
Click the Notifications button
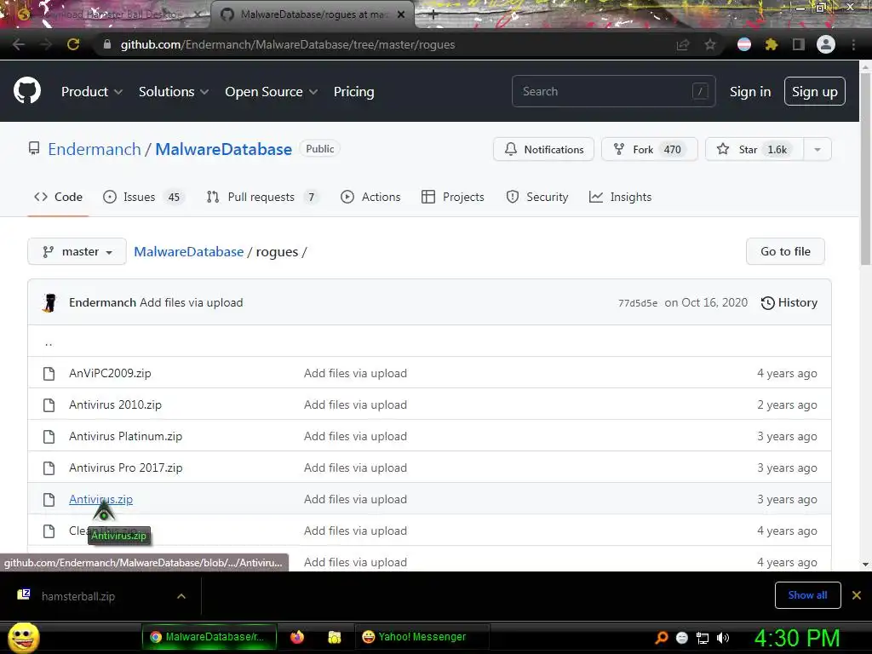(543, 149)
